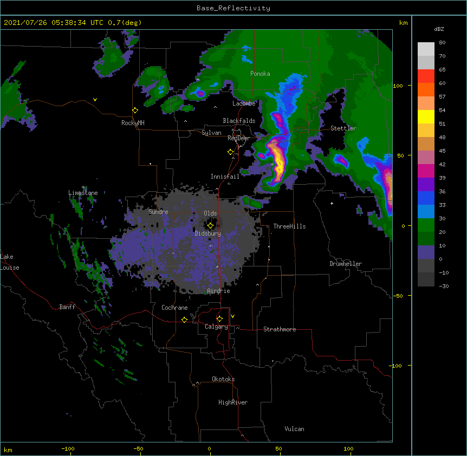Click the Airdrie city label
467x456 pixels.
(x=218, y=291)
